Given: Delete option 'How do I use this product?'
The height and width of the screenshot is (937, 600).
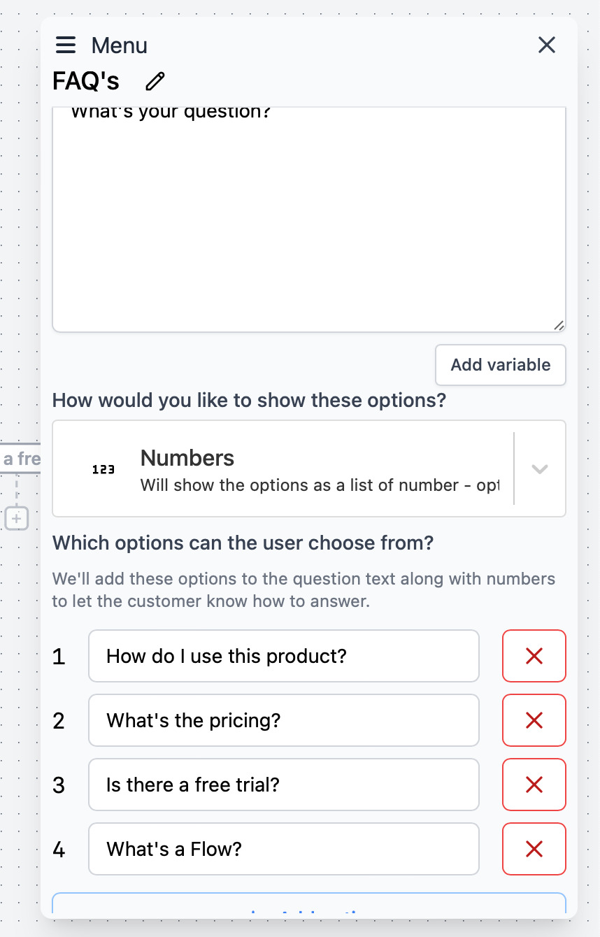Looking at the screenshot, I should 534,656.
